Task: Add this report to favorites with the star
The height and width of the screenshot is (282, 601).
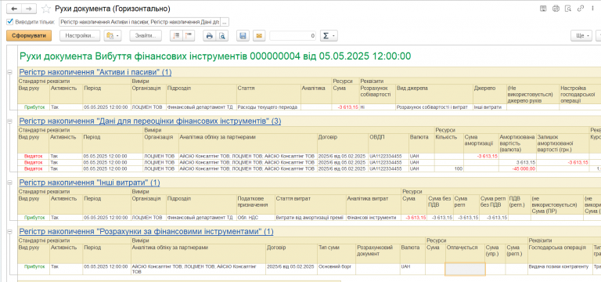Action: pos(46,9)
